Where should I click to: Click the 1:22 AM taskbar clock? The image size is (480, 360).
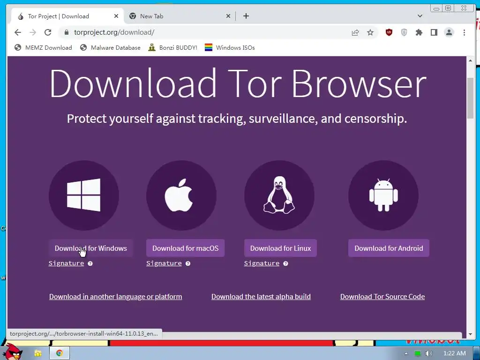[x=455, y=353]
